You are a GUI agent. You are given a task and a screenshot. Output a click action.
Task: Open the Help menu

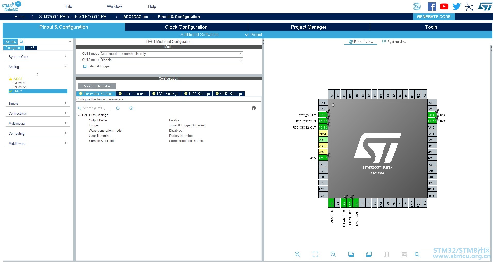152,6
